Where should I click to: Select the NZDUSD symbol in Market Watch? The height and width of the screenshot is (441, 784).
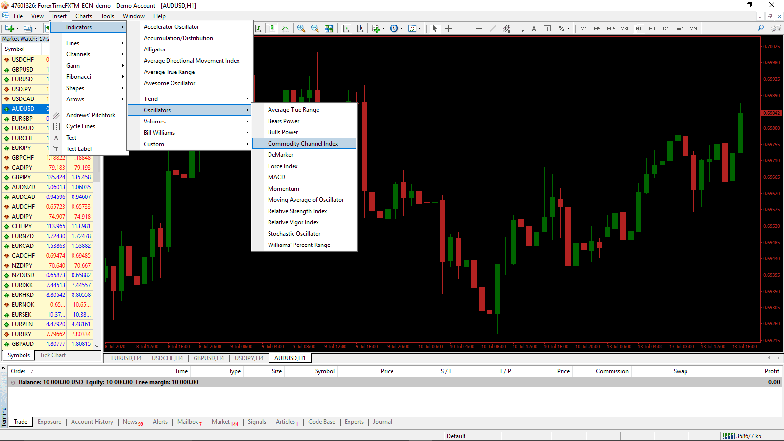click(23, 275)
